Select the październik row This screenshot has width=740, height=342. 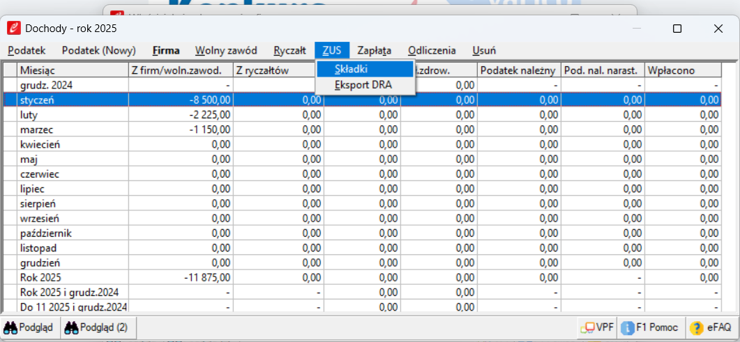click(363, 233)
